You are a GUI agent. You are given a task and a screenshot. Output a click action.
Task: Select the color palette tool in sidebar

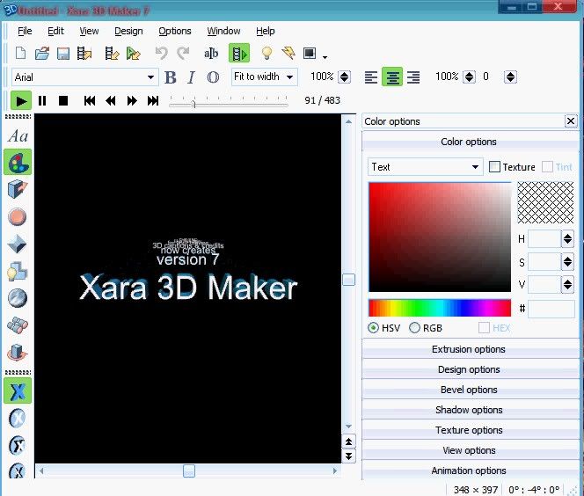point(18,162)
